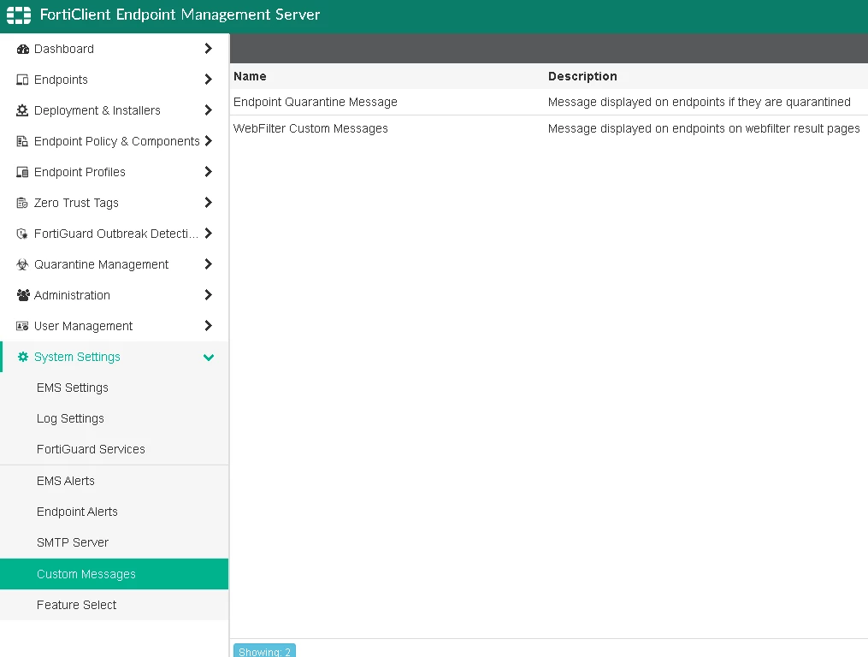Click the Endpoint Policy & Components icon

(22, 141)
